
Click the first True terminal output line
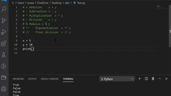pos(16,85)
